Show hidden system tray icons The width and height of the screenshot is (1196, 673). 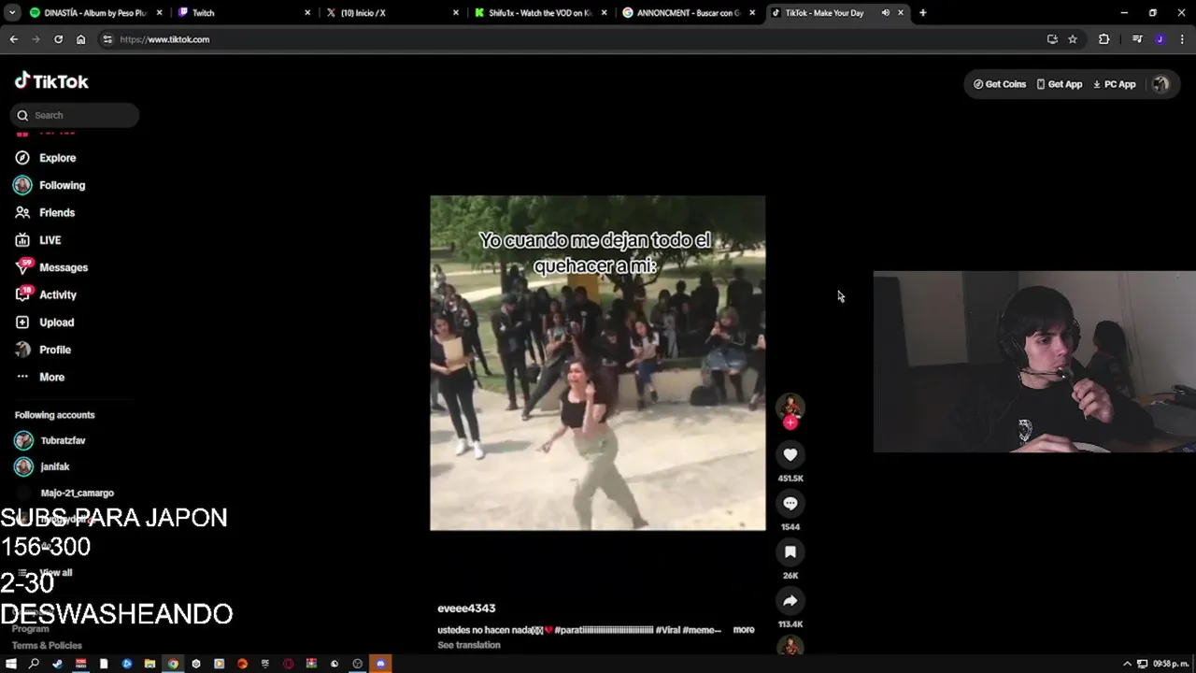point(1126,664)
